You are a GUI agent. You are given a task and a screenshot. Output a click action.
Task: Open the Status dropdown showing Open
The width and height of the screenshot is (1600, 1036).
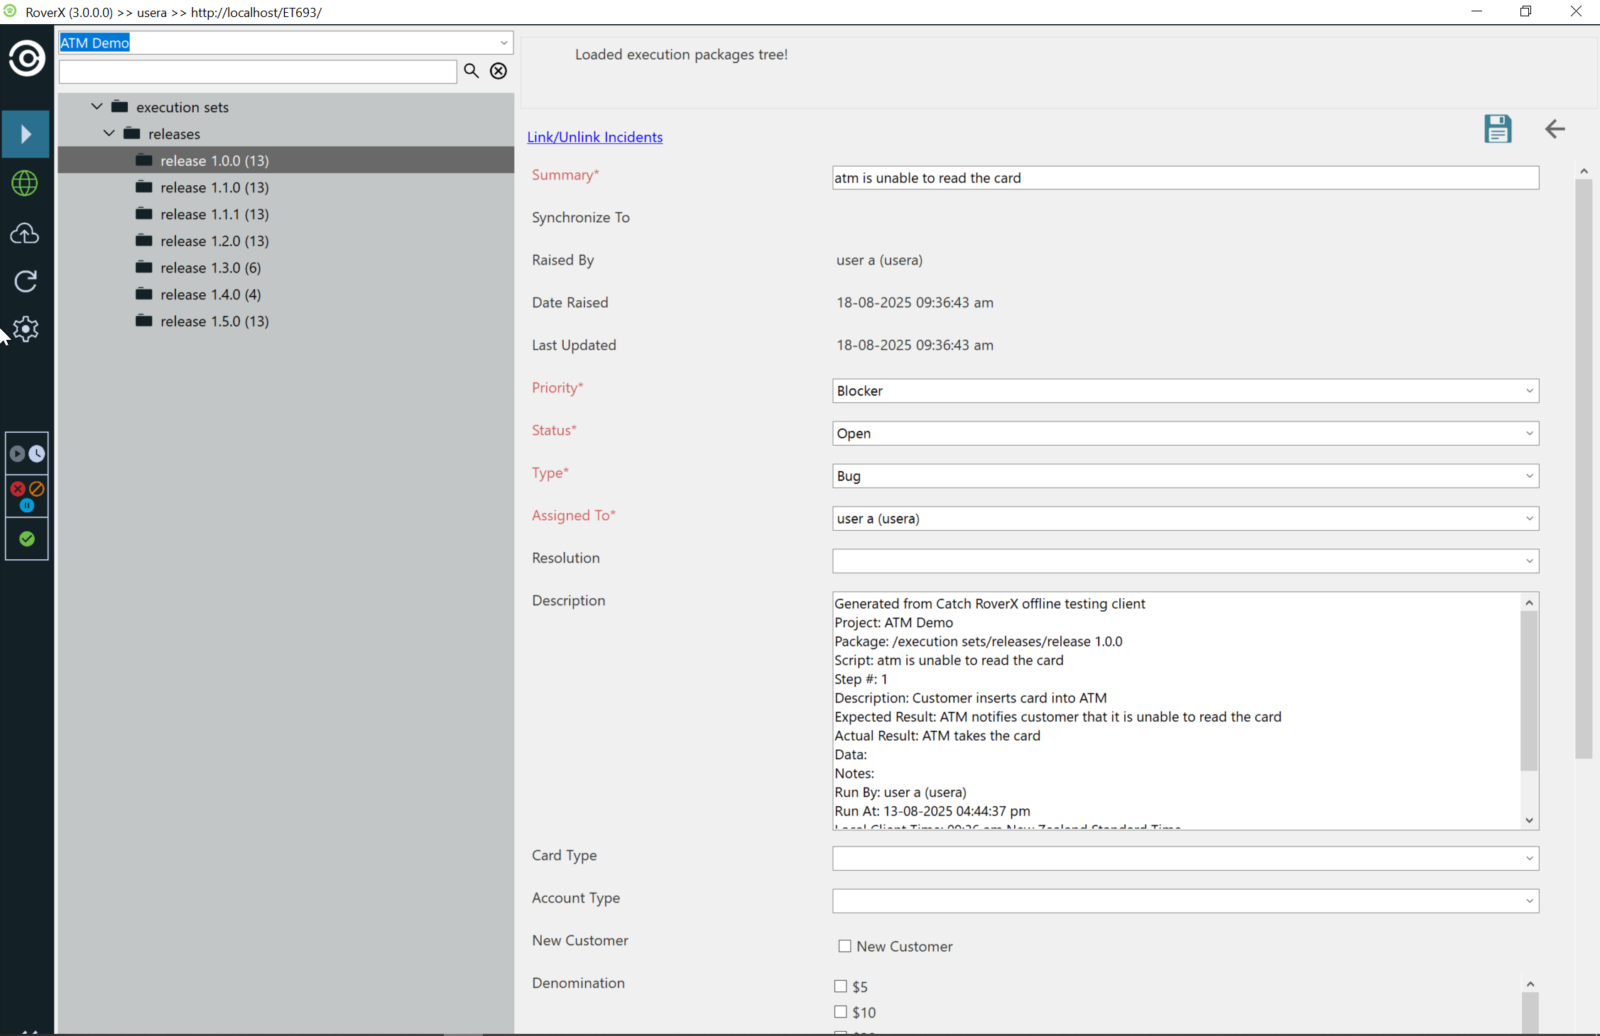click(1185, 434)
